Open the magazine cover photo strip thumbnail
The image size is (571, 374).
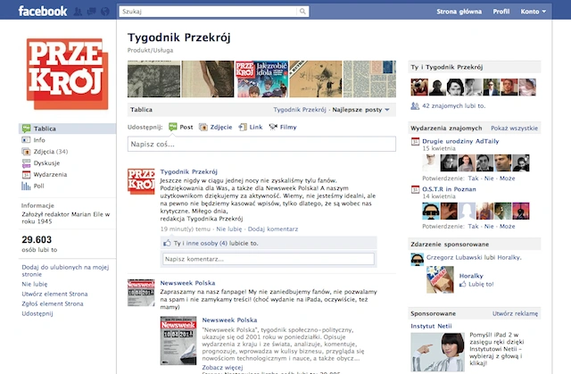[x=261, y=79]
